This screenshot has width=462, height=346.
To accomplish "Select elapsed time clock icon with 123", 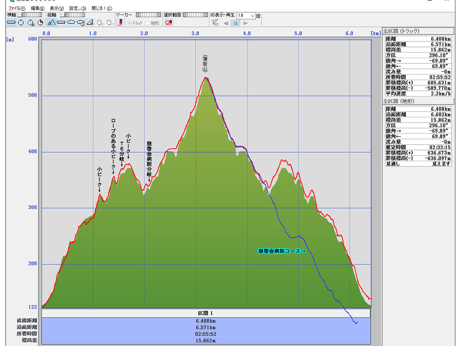I will pos(31,23).
